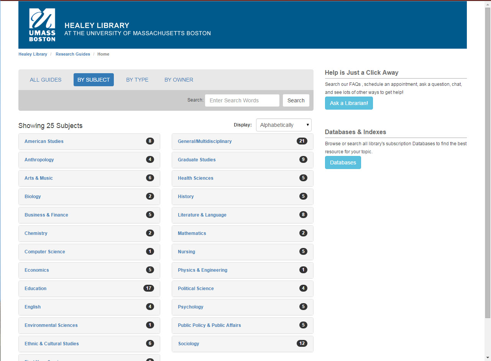Switch to the By Owner tab
Screen dimensions: 491x361
tap(179, 80)
